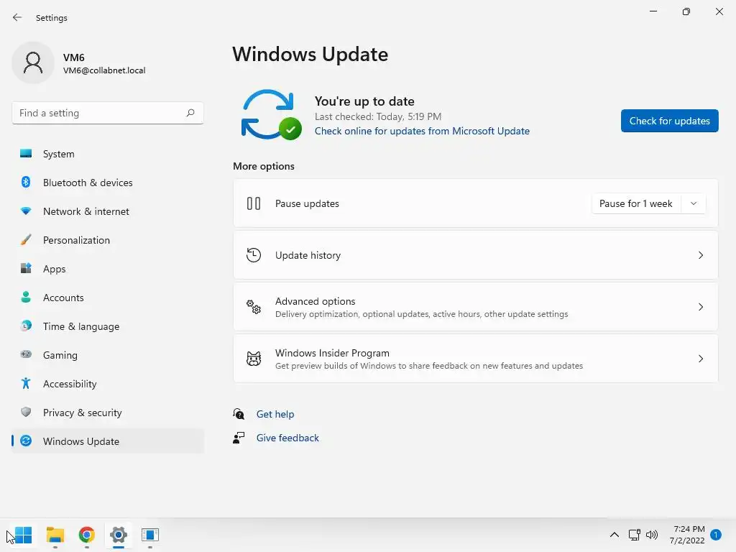The height and width of the screenshot is (552, 736).
Task: Go to Accounts settings
Action: (108, 297)
